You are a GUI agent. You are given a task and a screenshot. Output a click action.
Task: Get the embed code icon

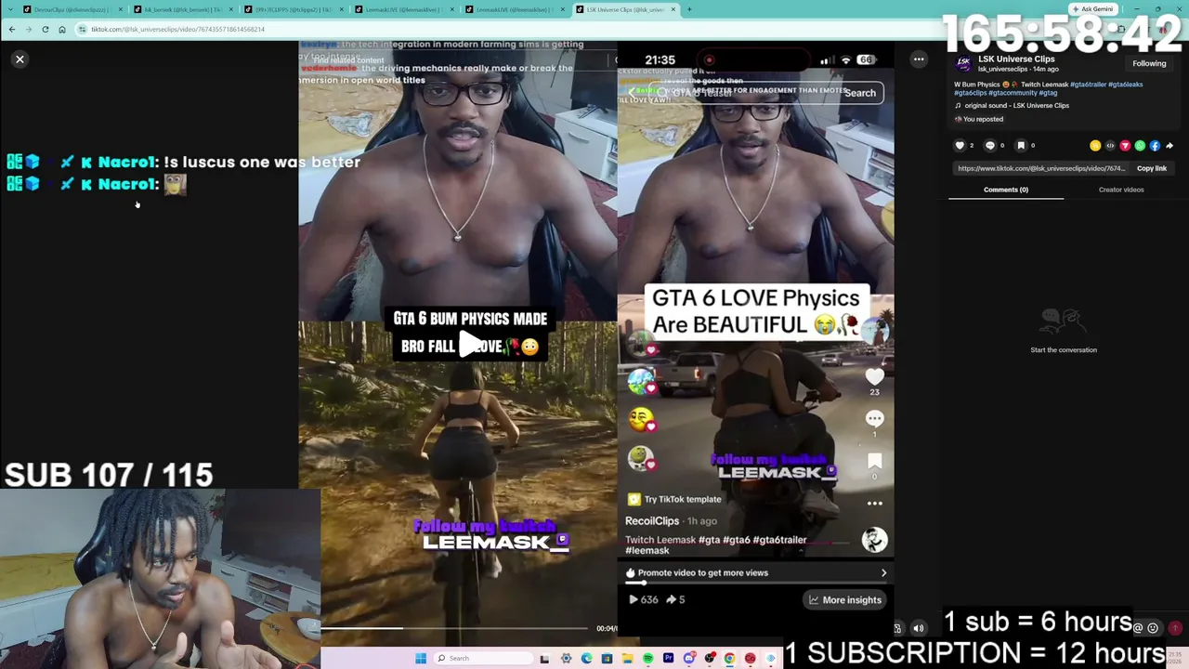pyautogui.click(x=1110, y=146)
